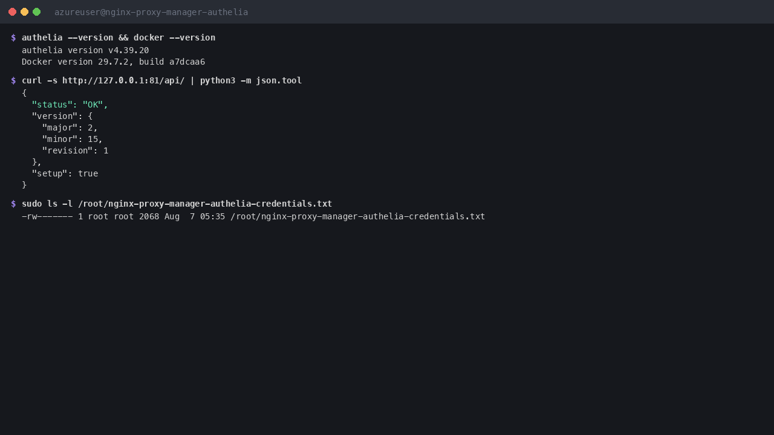774x435 pixels.
Task: Click the line 'authelia version v4.39.20'
Action: click(85, 50)
